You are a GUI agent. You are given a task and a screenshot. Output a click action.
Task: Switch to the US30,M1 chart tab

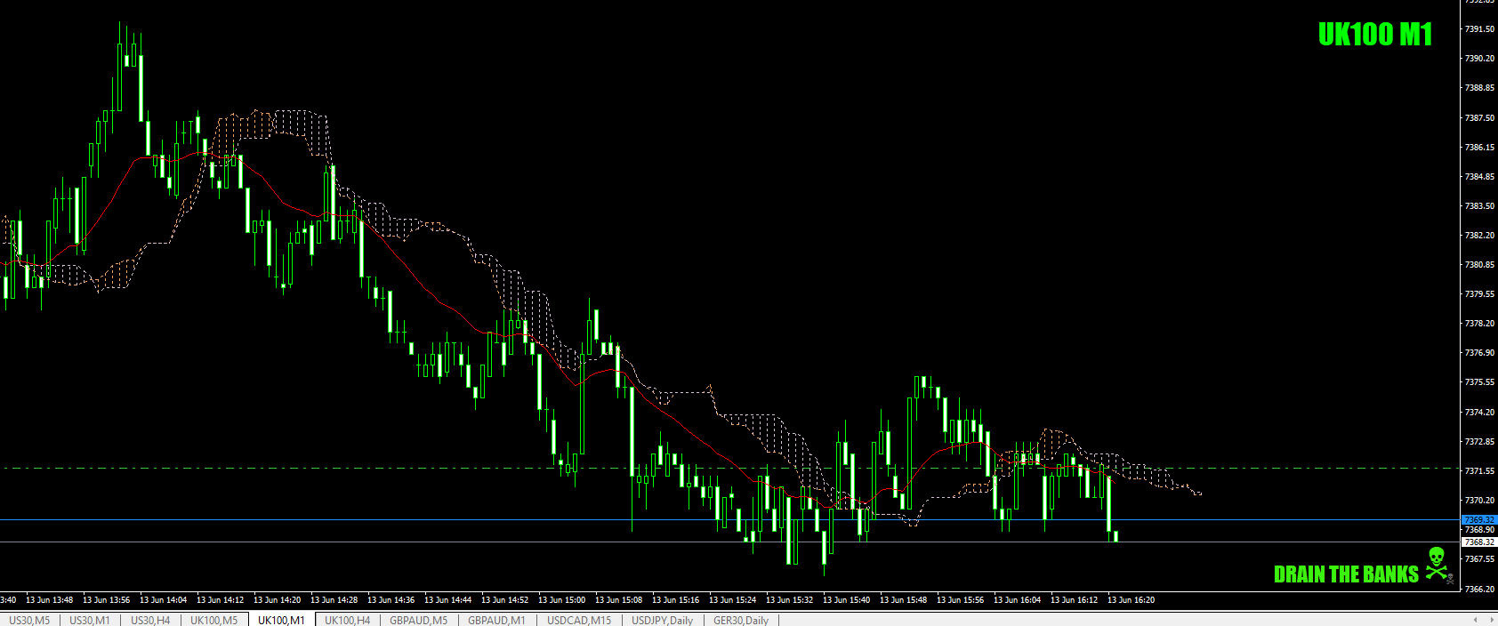click(x=90, y=620)
